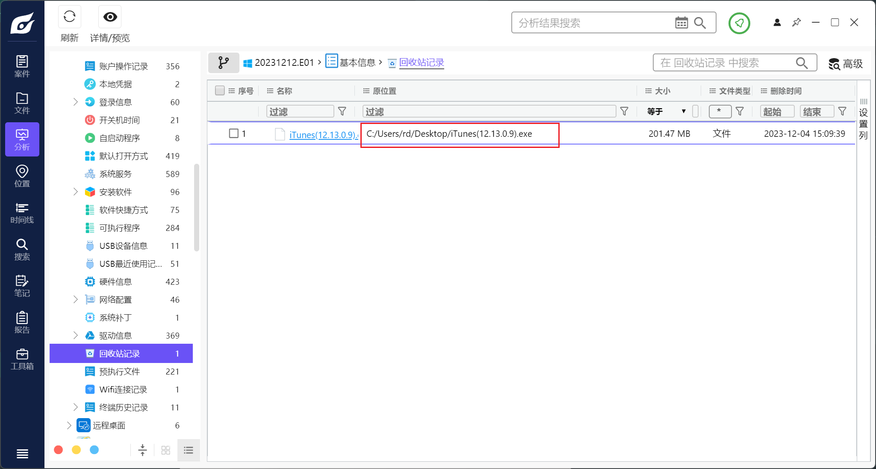The image size is (876, 469).
Task: Click the collapse/expand all tree icon
Action: [143, 450]
